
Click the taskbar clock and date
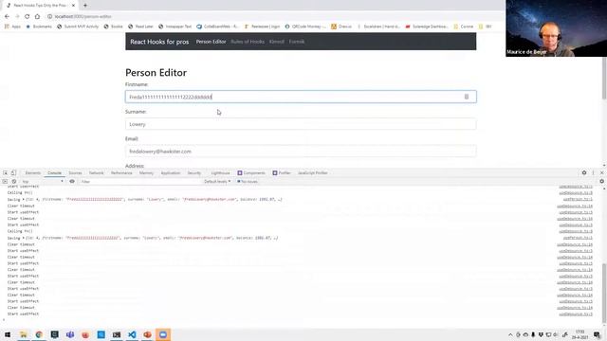point(579,334)
